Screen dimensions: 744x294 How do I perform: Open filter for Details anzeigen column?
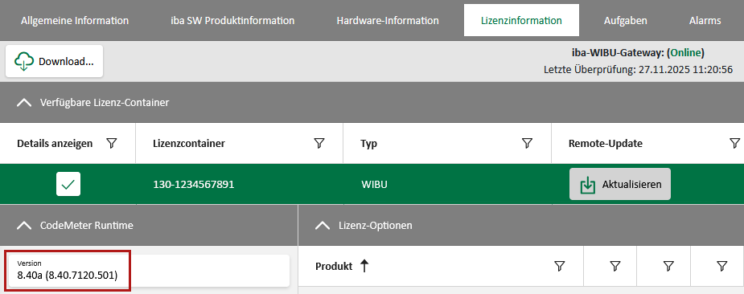pyautogui.click(x=112, y=143)
